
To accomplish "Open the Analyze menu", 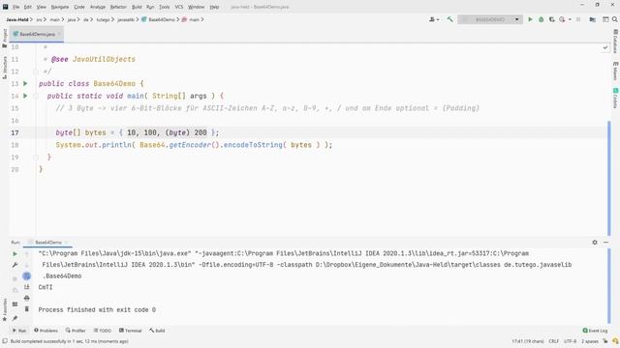I will pos(97,7).
